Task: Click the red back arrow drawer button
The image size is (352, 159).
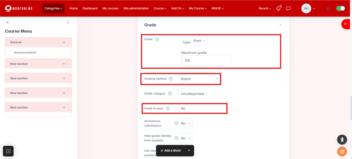Action: (345, 24)
